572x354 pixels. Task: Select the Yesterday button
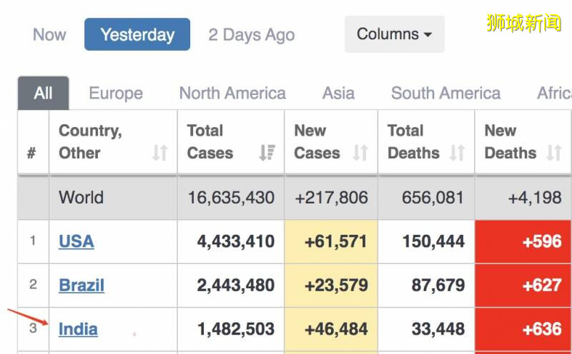click(x=137, y=34)
